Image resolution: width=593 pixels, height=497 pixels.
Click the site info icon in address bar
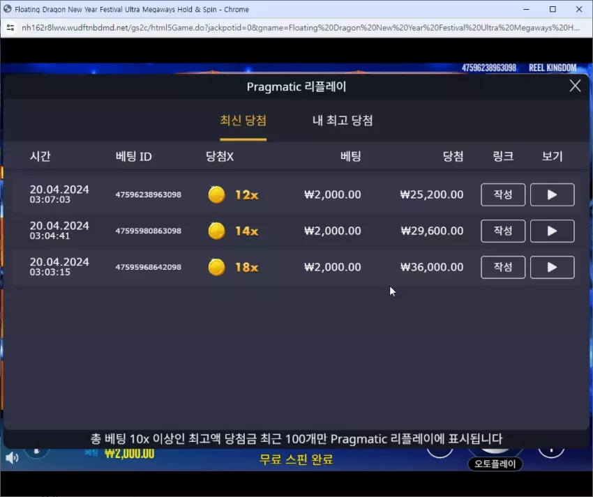(10, 28)
